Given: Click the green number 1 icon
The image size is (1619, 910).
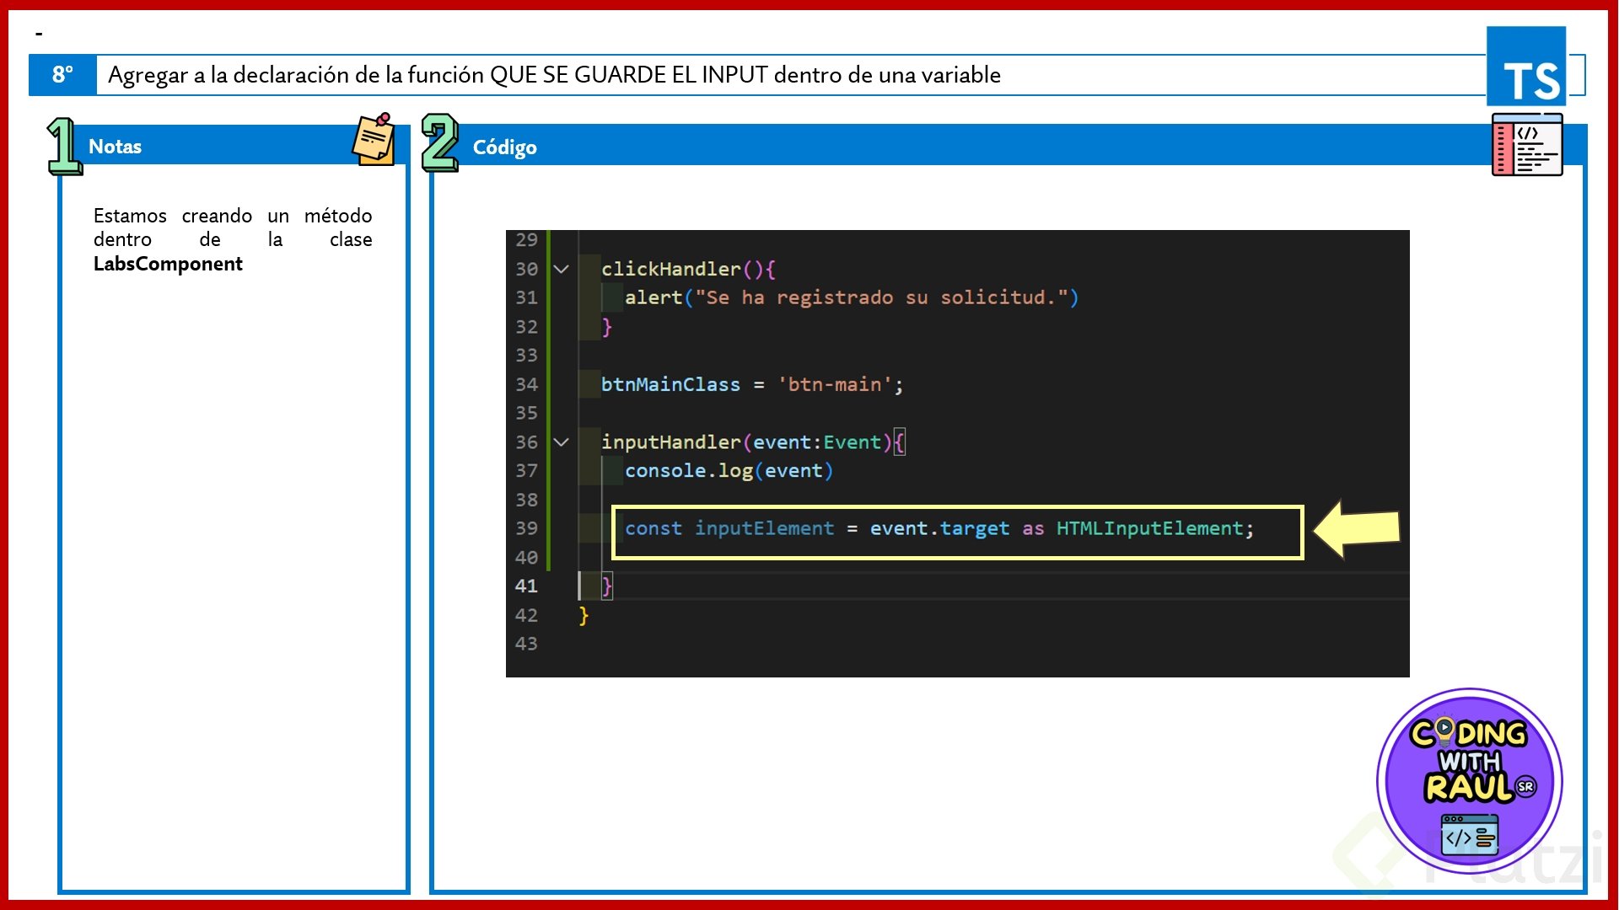Looking at the screenshot, I should click(63, 147).
